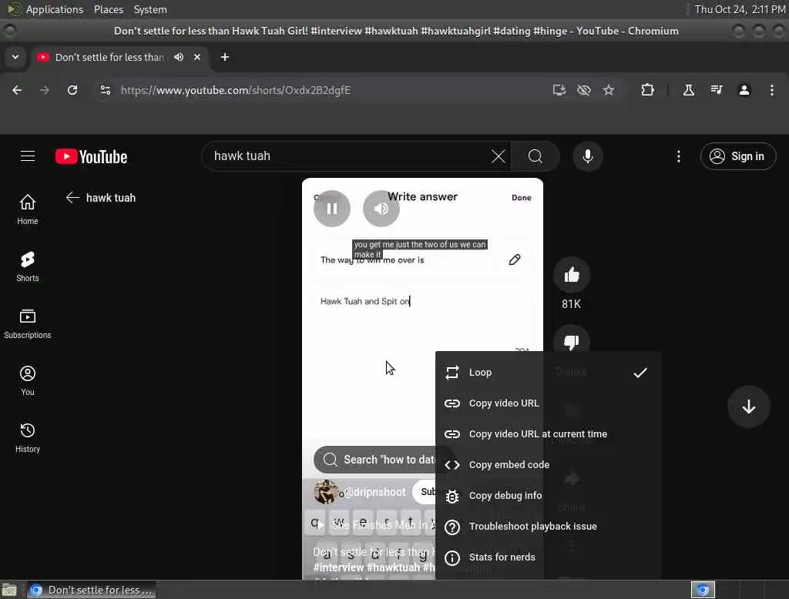
Task: Pause the playing Short
Action: pyautogui.click(x=331, y=208)
